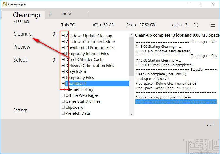Image resolution: width=220 pixels, height=154 pixels.
Task: Select 'Congratulation, your System is clean.' log line
Action: click(164, 97)
